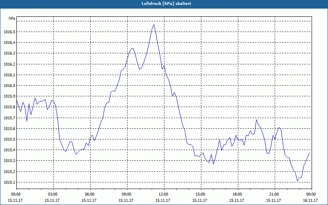The width and height of the screenshot is (328, 205).
Task: Click the '1016,3' pressure value label
Action: click(x=9, y=53)
